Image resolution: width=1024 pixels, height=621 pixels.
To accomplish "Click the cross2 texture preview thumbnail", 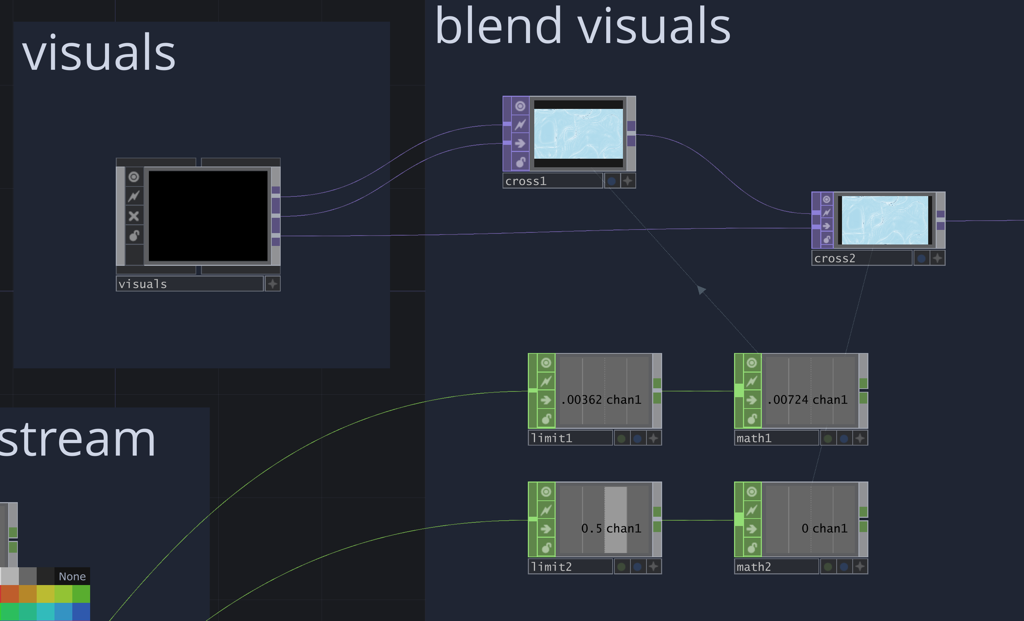I will click(885, 220).
